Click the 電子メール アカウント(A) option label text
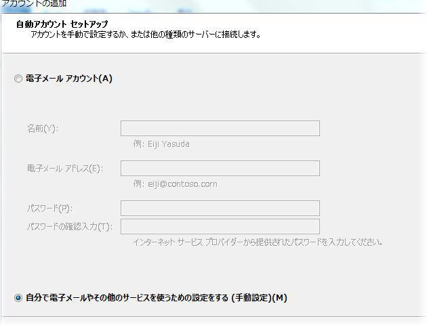The image size is (427, 325). [x=68, y=79]
